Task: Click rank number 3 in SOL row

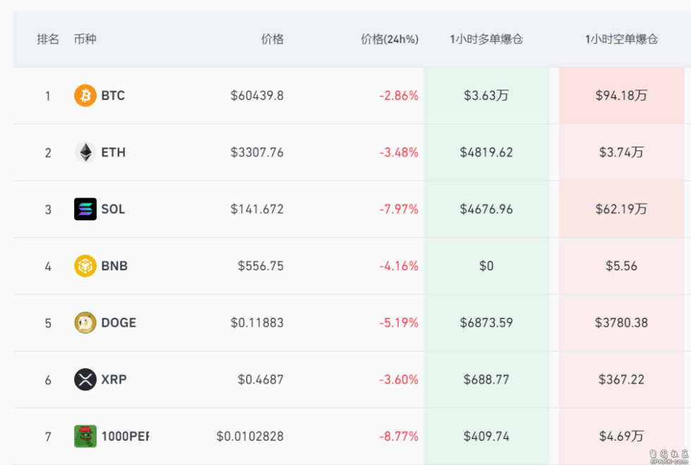Action: [48, 210]
